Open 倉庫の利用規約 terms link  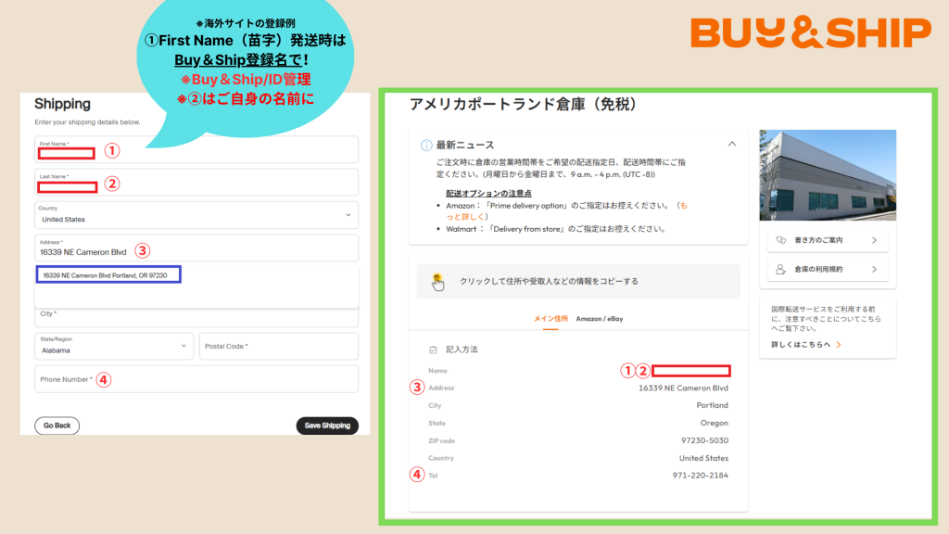[828, 269]
